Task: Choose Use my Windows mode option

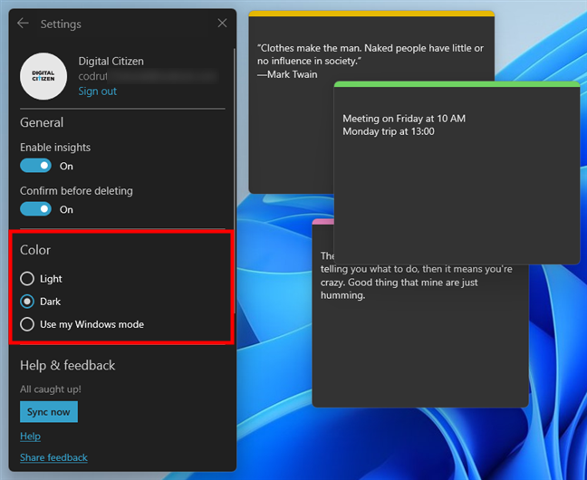Action: [27, 324]
